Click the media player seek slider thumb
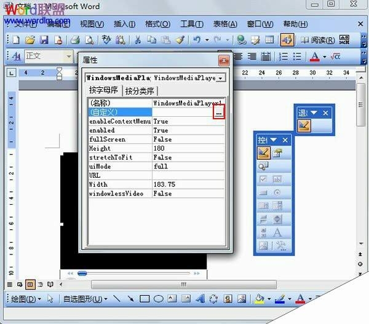 (82, 273)
